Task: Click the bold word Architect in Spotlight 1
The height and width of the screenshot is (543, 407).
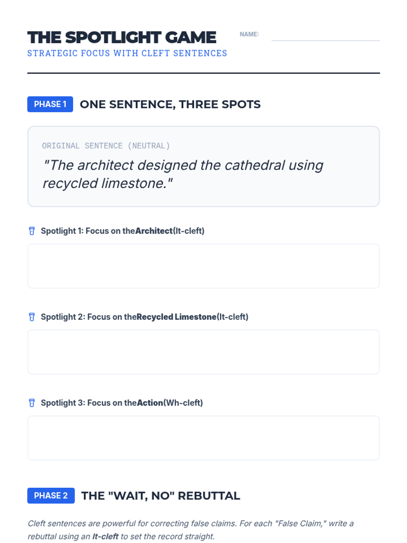Action: [154, 231]
